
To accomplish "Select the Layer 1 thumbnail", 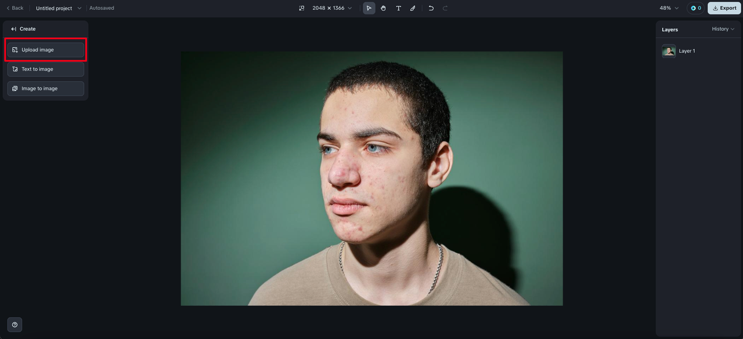I will point(669,51).
